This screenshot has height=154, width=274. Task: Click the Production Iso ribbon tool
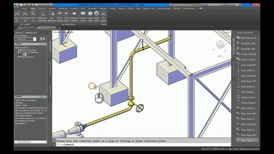pyautogui.click(x=25, y=16)
